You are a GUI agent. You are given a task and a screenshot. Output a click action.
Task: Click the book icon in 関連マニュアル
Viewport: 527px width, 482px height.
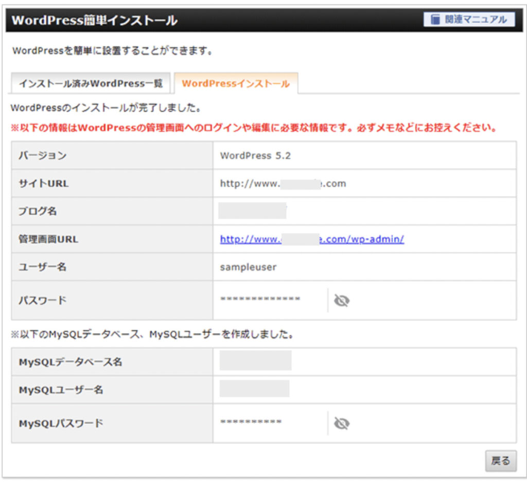pyautogui.click(x=435, y=20)
